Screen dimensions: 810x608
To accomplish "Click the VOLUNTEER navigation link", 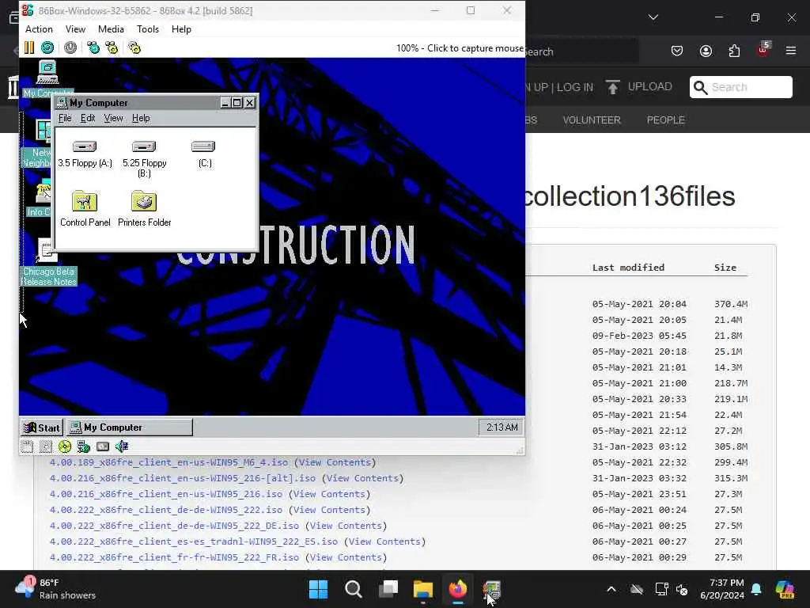I will (592, 120).
